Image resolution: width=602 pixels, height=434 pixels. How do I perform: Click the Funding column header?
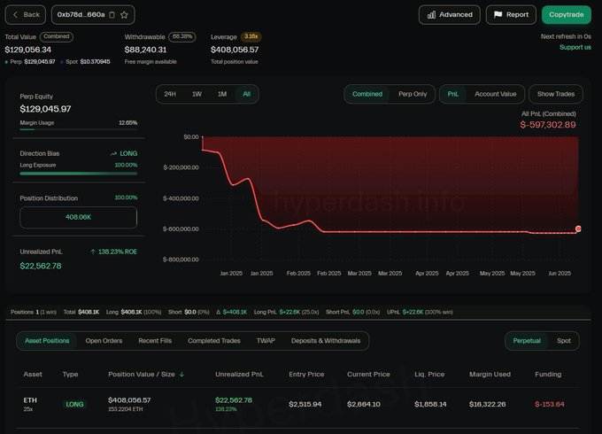[x=548, y=374]
